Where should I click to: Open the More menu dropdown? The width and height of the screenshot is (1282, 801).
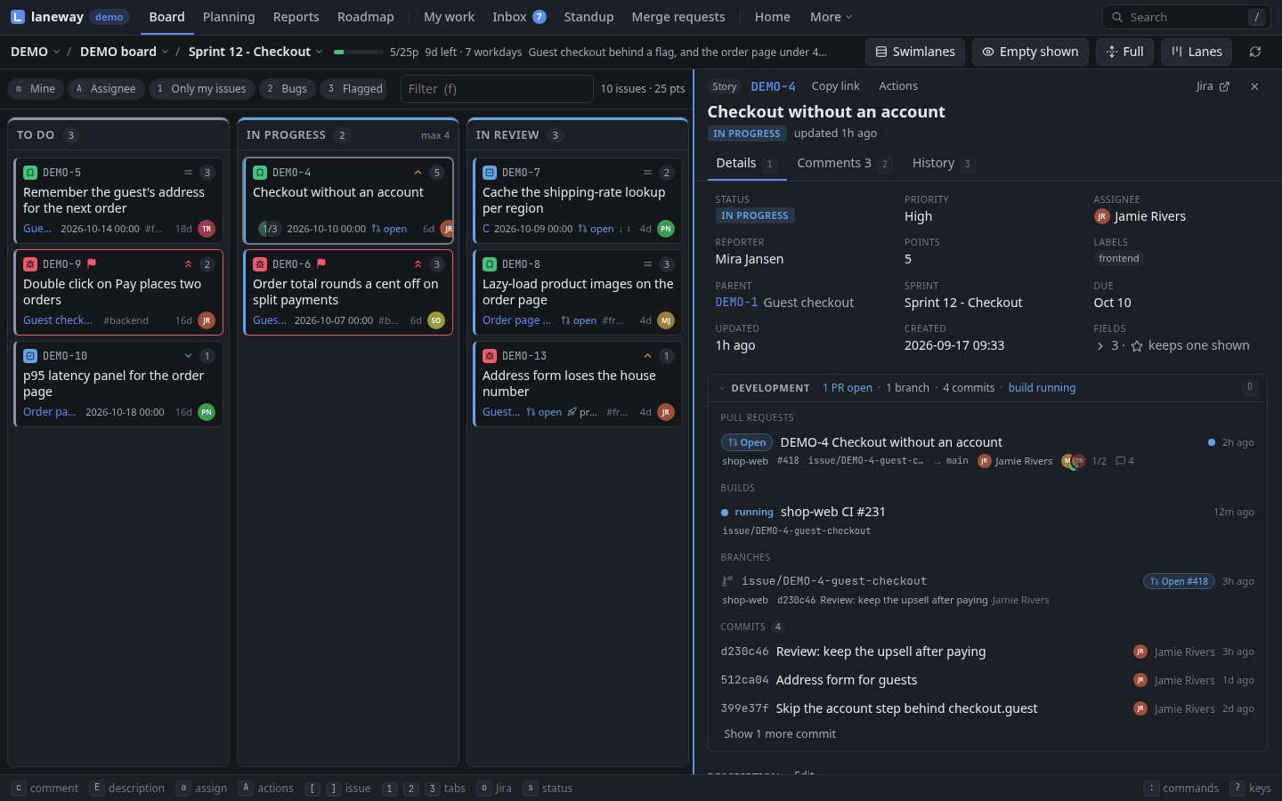831,17
